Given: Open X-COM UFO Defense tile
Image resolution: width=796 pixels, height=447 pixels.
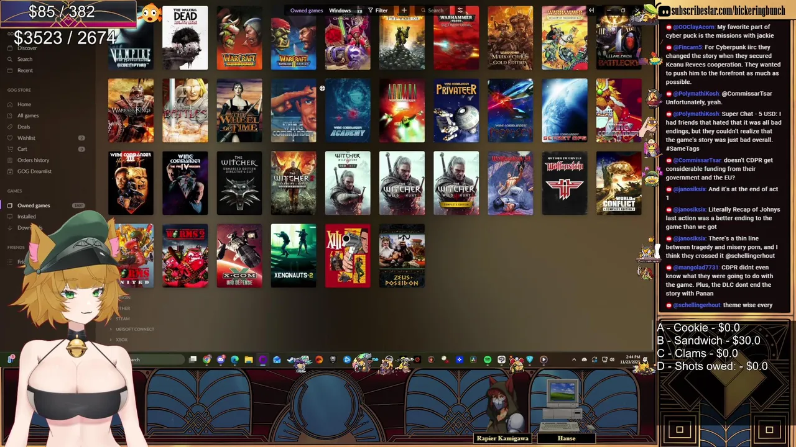Looking at the screenshot, I should click(x=239, y=256).
